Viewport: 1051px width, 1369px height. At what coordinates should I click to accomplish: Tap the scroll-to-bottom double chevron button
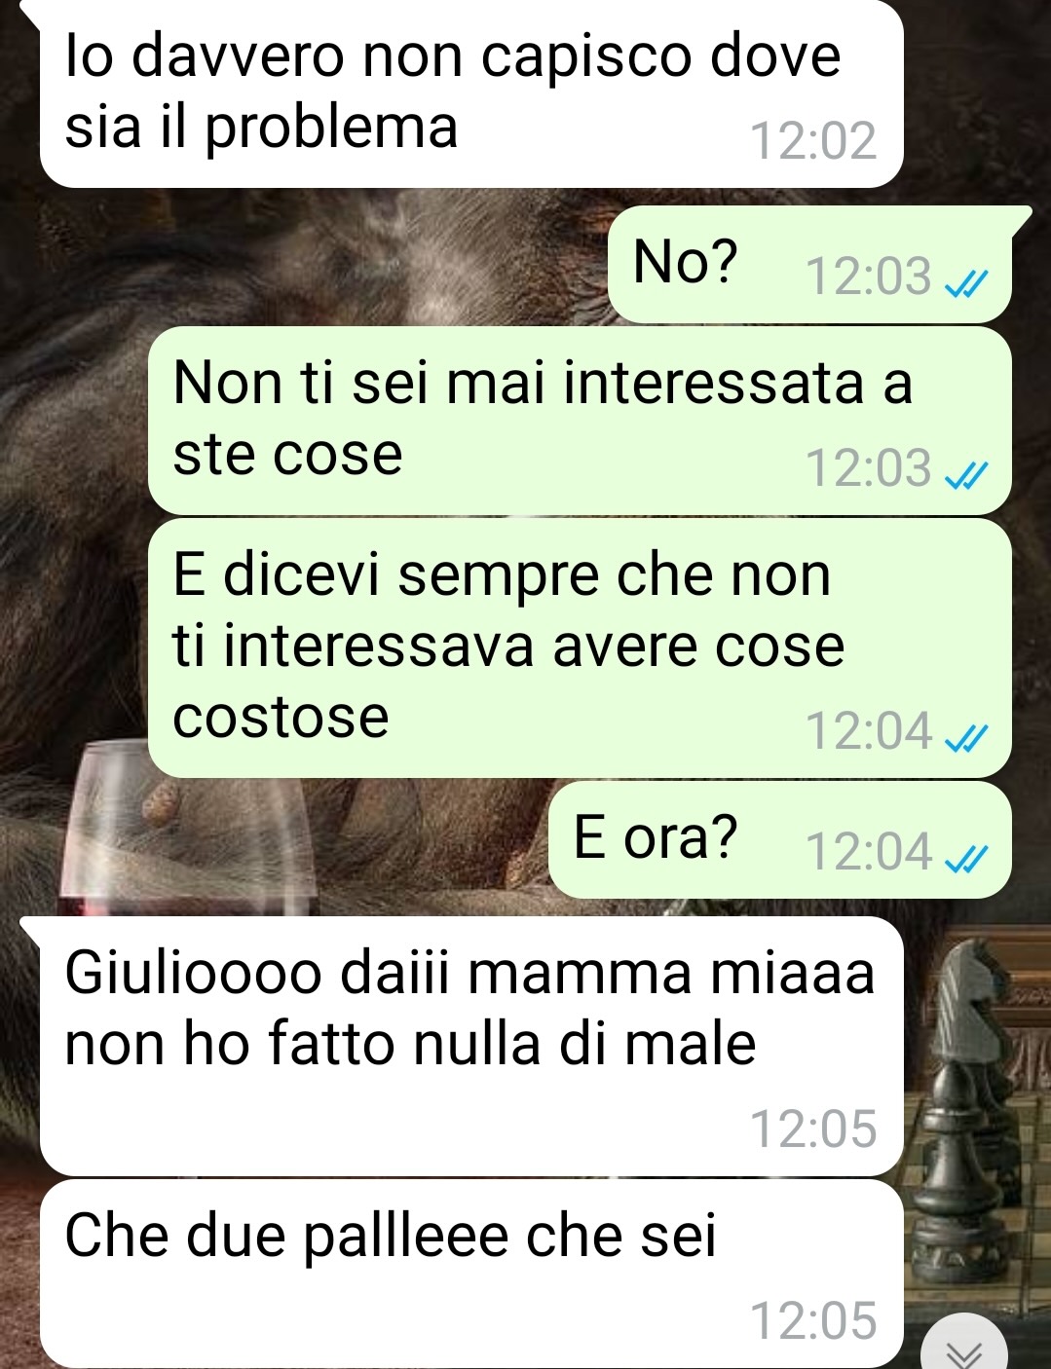(x=965, y=1348)
